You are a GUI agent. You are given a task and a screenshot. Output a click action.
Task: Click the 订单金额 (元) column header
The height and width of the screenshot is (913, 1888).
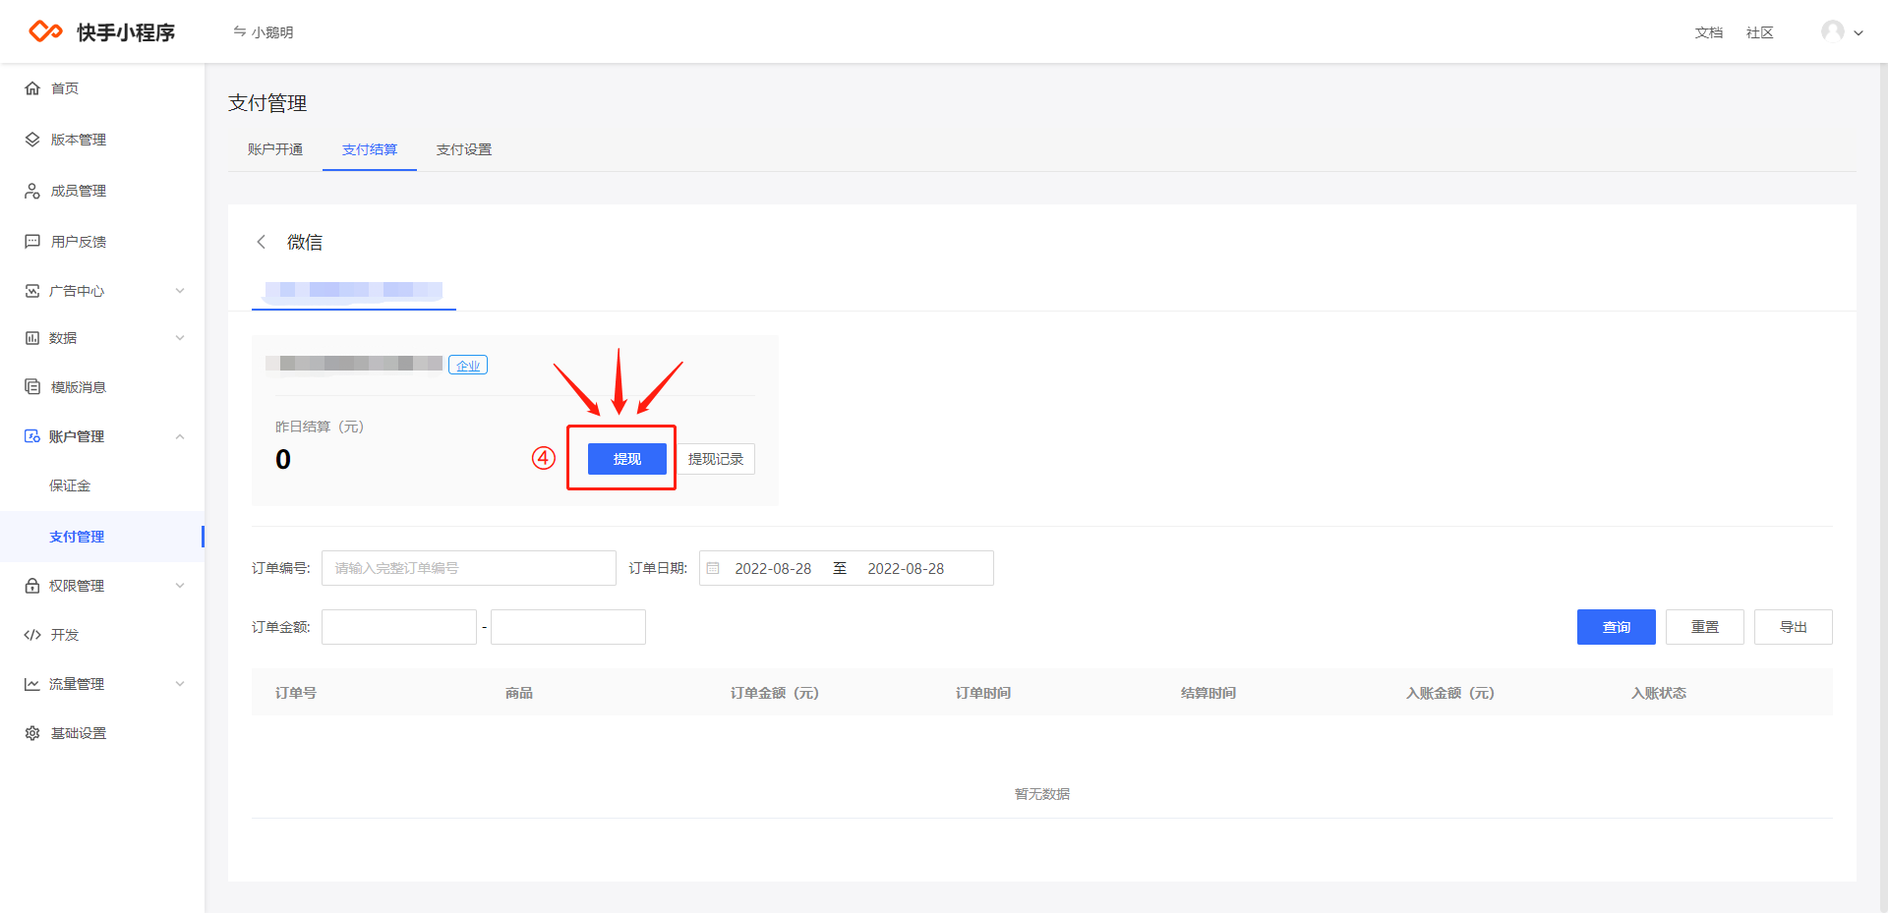pos(774,693)
